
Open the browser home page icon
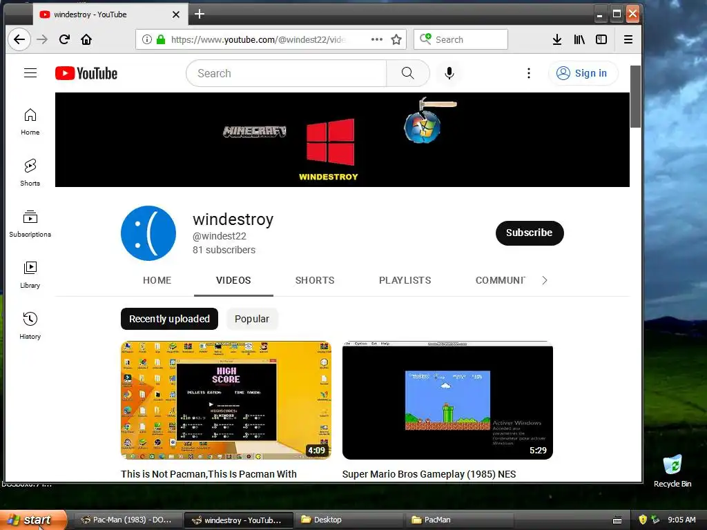click(86, 39)
